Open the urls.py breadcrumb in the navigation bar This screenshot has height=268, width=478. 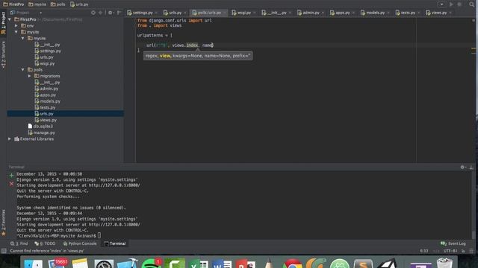click(79, 4)
